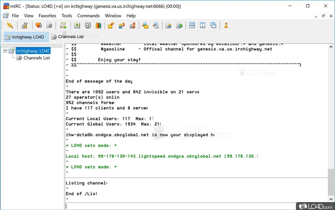This screenshot has width=335, height=210.
Task: Minimize the inner status window
Action: coord(316,16)
